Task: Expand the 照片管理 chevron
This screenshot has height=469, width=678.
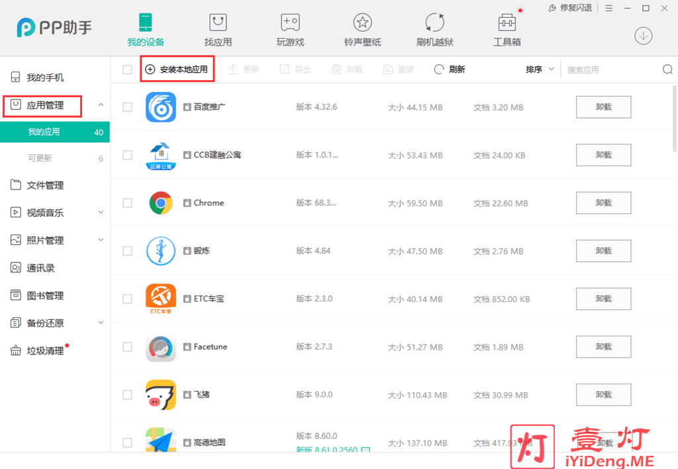Action: coord(101,240)
